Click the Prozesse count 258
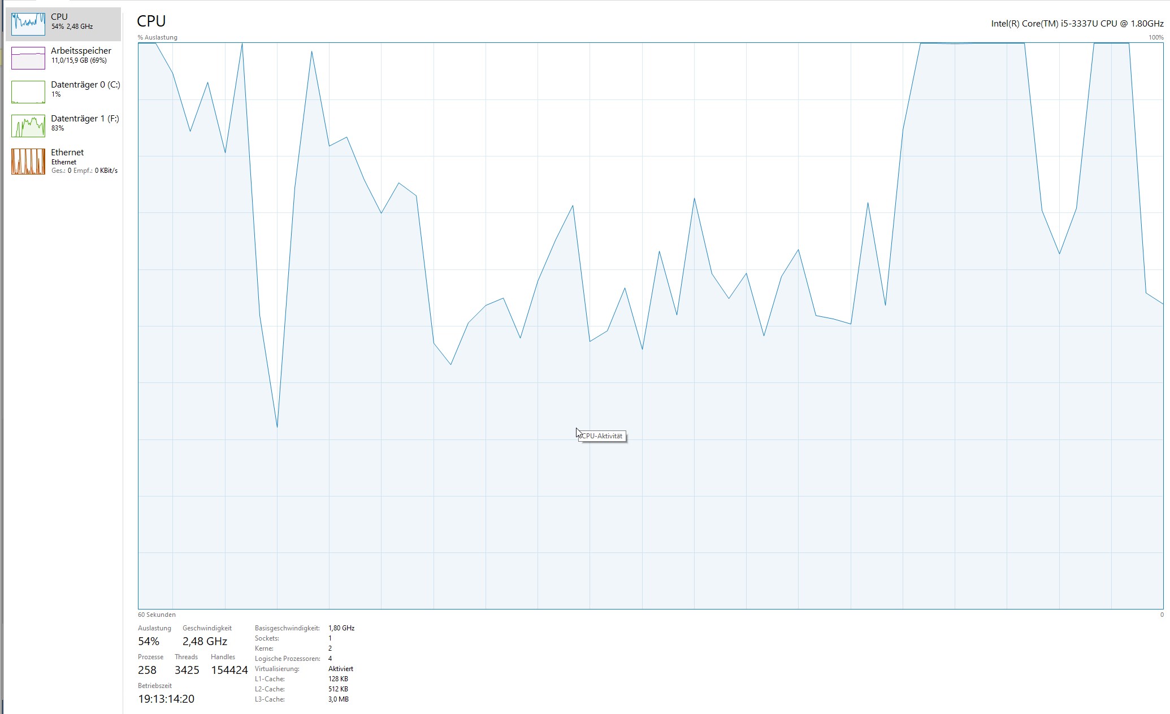Screen dimensions: 1170x714 [147, 670]
